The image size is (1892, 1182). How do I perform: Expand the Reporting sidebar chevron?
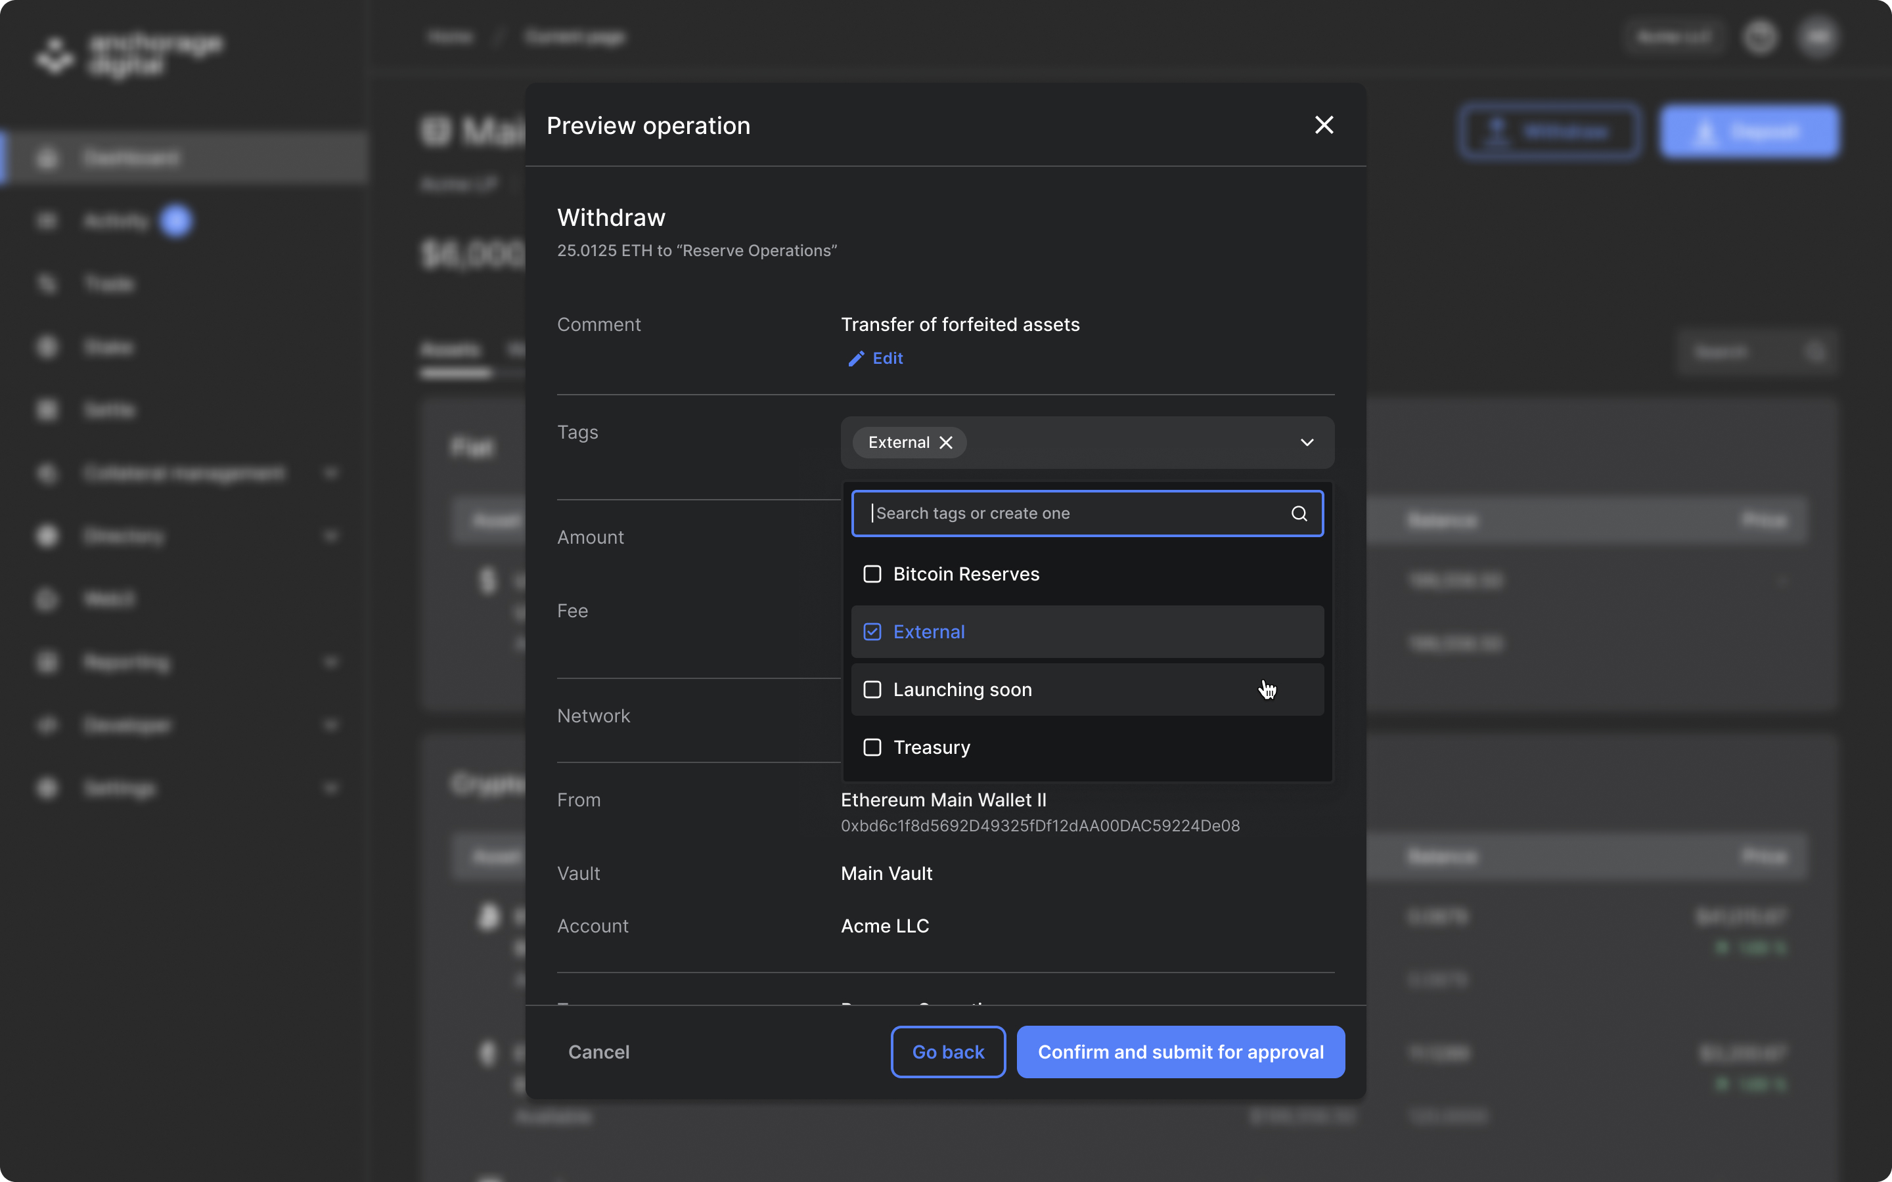[x=330, y=662]
